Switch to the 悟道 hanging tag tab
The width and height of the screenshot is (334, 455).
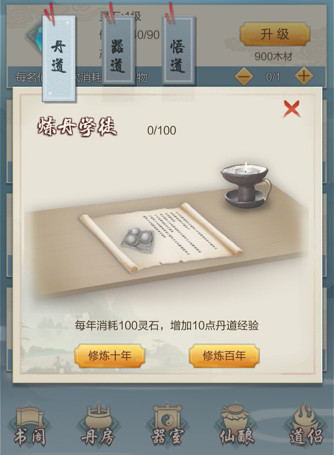tap(178, 51)
